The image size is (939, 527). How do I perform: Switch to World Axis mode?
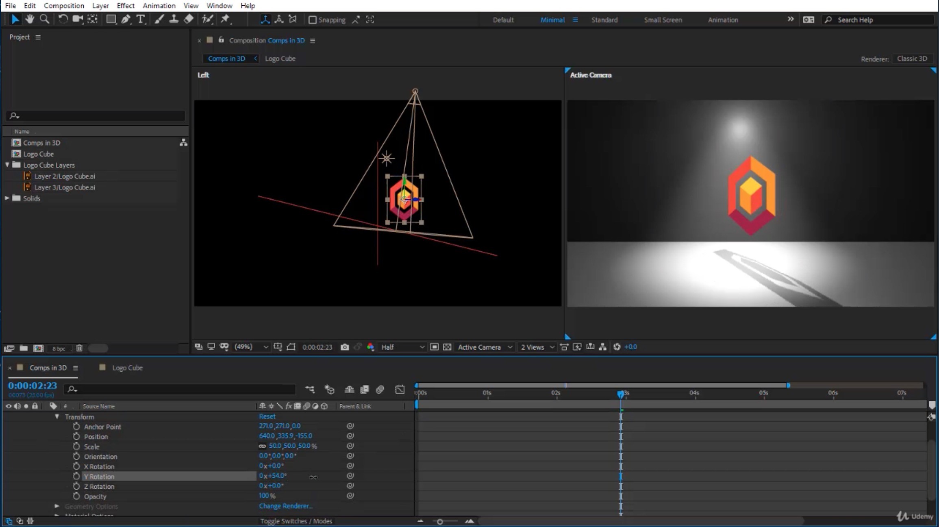point(279,19)
